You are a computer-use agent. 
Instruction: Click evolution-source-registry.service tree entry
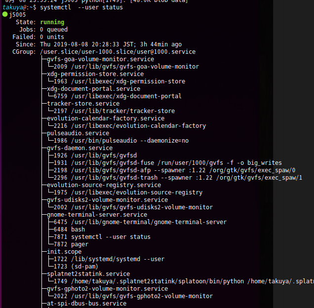[104, 185]
